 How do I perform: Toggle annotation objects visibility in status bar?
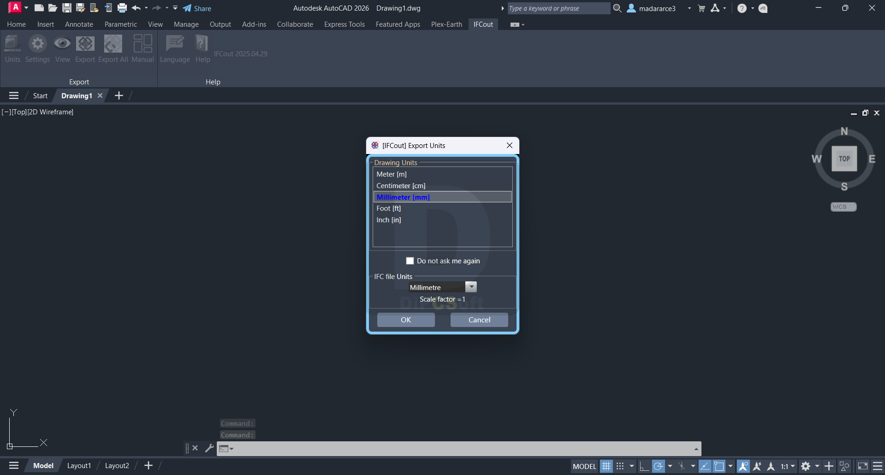743,466
